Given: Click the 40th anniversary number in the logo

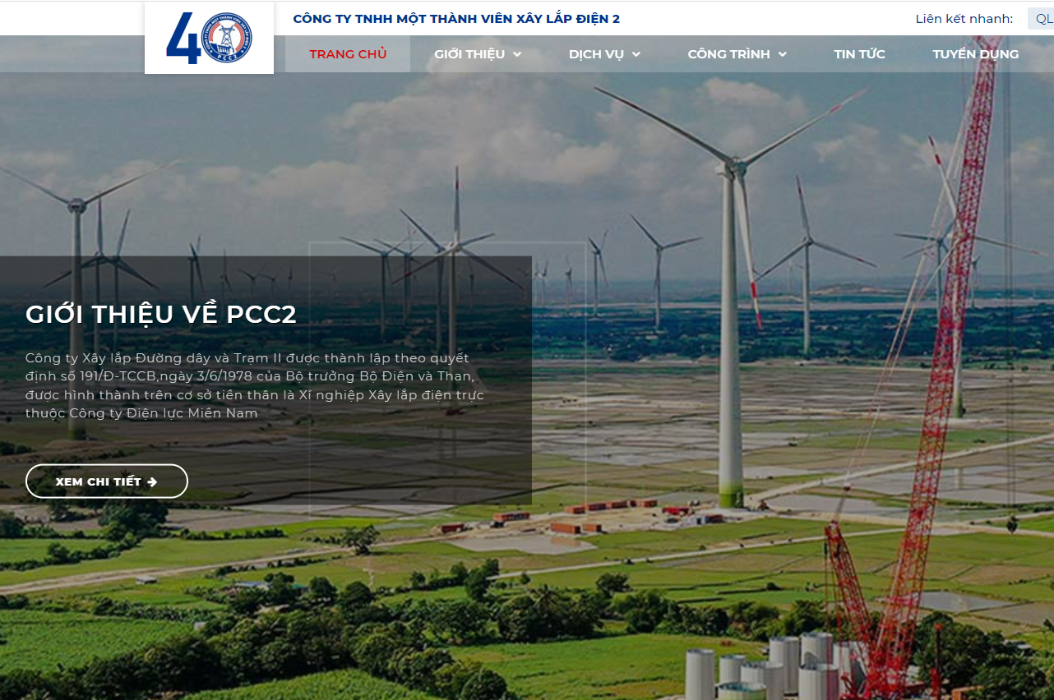Looking at the screenshot, I should [184, 39].
